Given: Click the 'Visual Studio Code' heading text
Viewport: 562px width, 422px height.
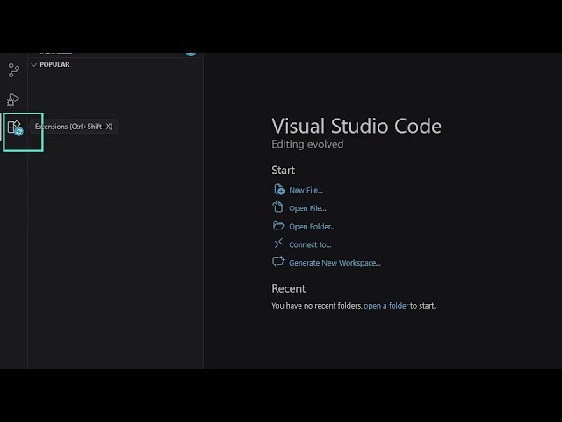Looking at the screenshot, I should click(x=357, y=126).
